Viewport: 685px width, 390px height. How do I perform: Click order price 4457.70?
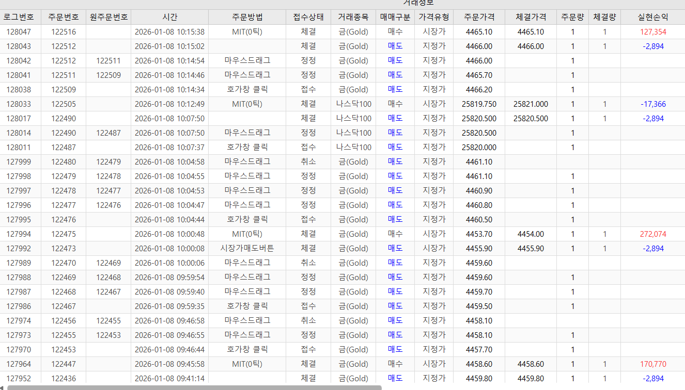479,349
